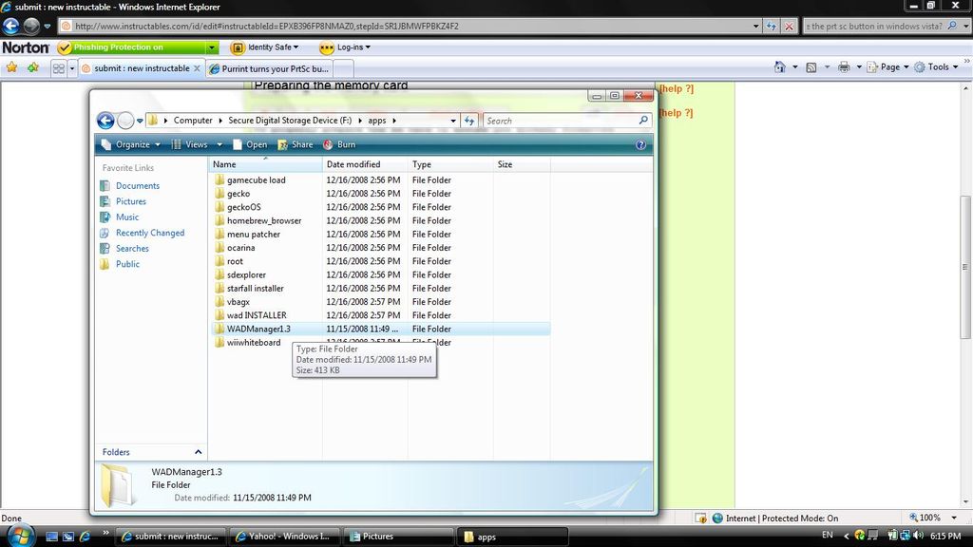Select the ocarina folder

(x=240, y=248)
